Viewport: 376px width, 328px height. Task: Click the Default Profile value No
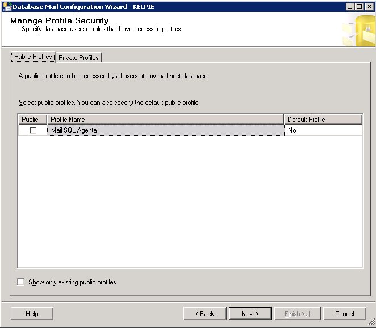tap(323, 130)
